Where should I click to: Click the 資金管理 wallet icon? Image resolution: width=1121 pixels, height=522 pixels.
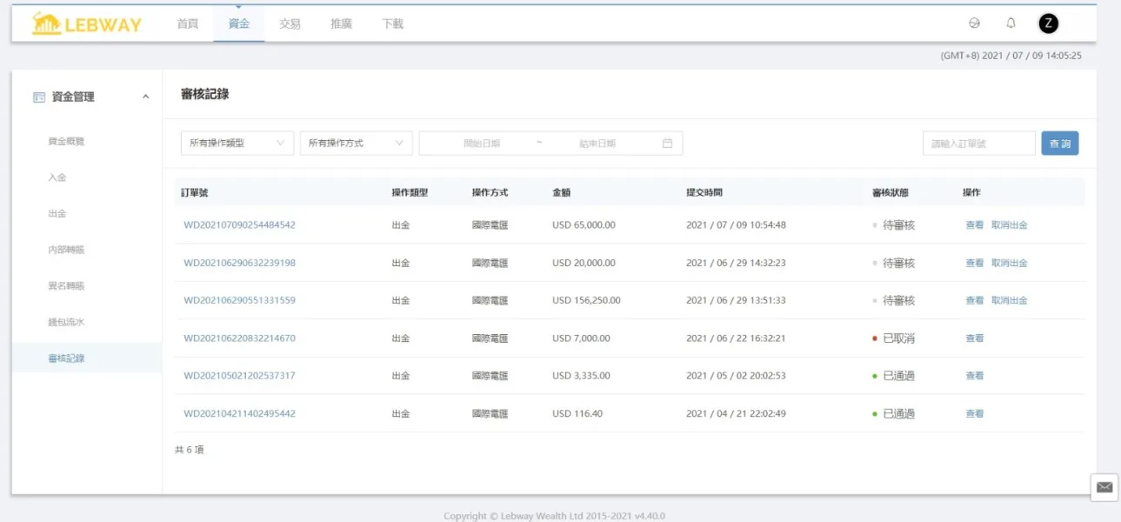[39, 97]
